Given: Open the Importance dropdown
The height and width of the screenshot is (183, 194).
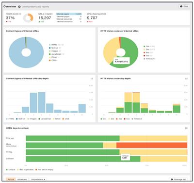Looking at the screenshot, I should [38, 180].
